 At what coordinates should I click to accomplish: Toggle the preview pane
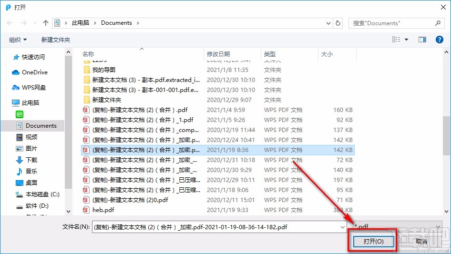422,40
